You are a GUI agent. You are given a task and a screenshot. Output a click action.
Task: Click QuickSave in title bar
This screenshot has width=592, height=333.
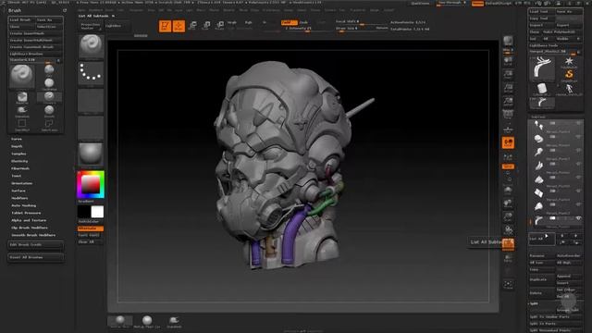click(x=420, y=4)
